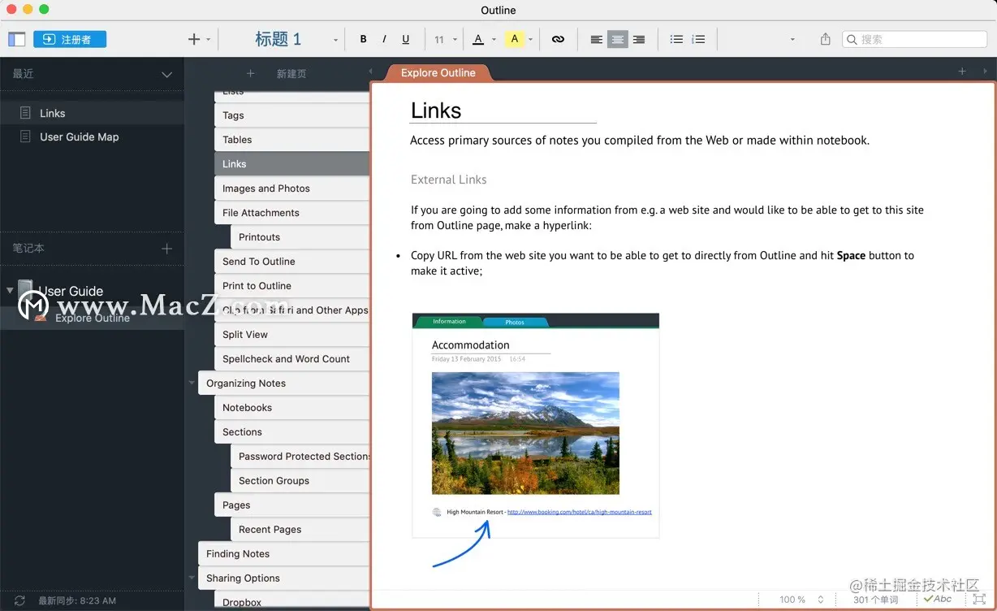The height and width of the screenshot is (611, 997).
Task: Open the Tags page
Action: [292, 115]
